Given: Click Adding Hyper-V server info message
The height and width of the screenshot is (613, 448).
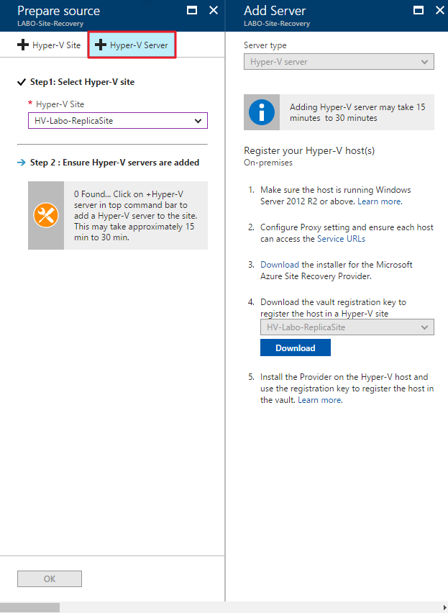Looking at the screenshot, I should (x=357, y=112).
